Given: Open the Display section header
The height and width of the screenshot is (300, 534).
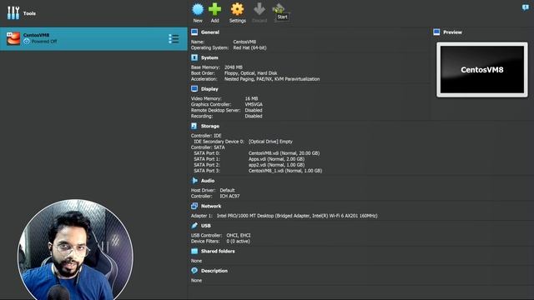Looking at the screenshot, I should pyautogui.click(x=209, y=89).
